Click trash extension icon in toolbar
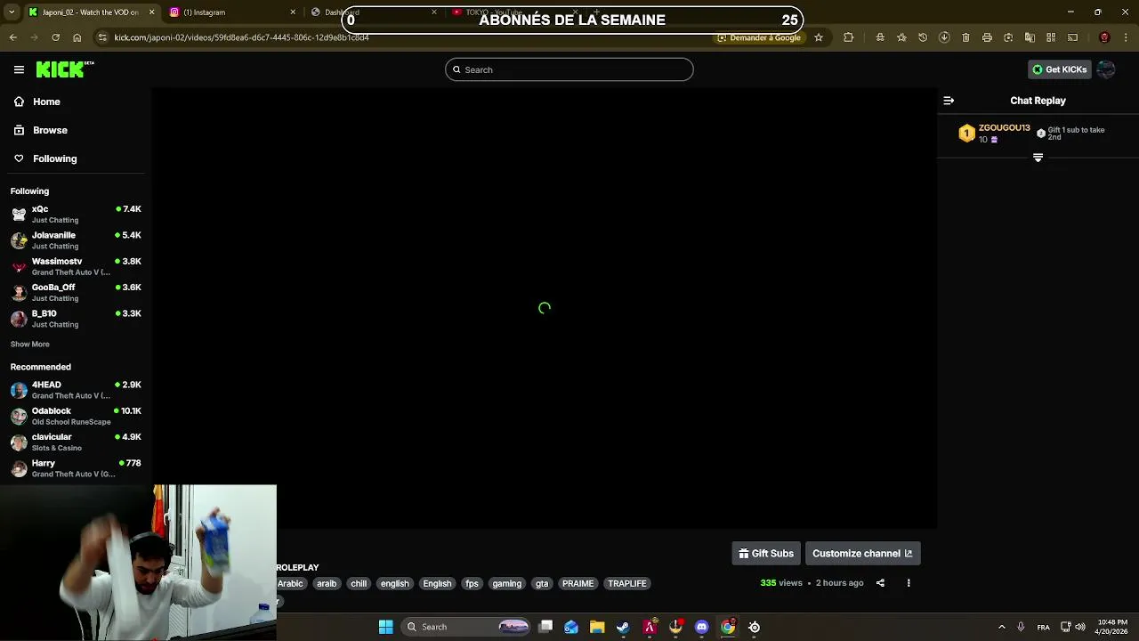This screenshot has height=641, width=1139. tap(965, 37)
